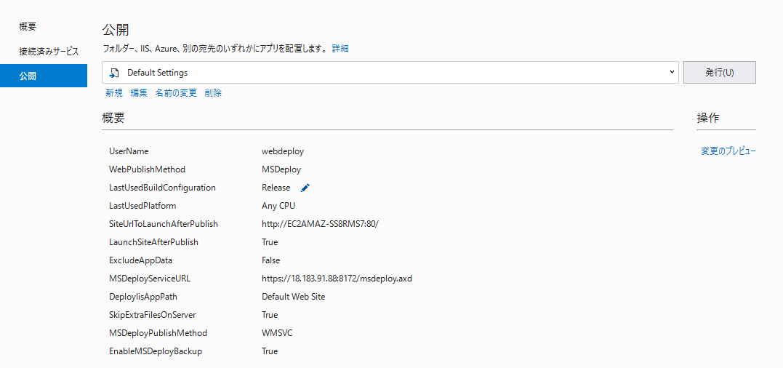Create a profile via 新規 link

114,92
